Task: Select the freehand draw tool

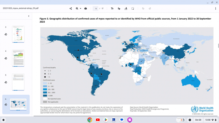Action: [x=119, y=8]
